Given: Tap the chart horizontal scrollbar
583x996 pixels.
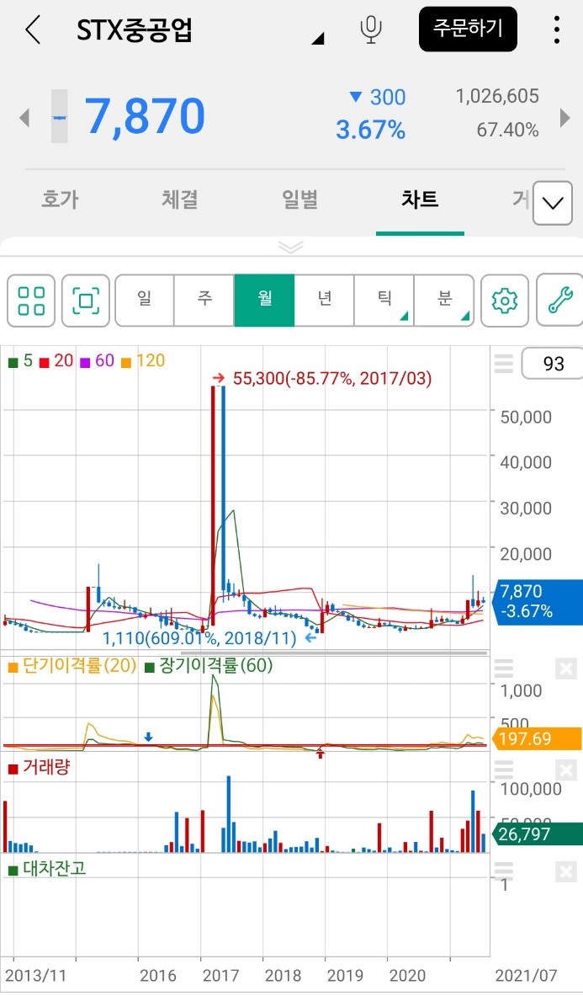Looking at the screenshot, I should pos(334,653).
